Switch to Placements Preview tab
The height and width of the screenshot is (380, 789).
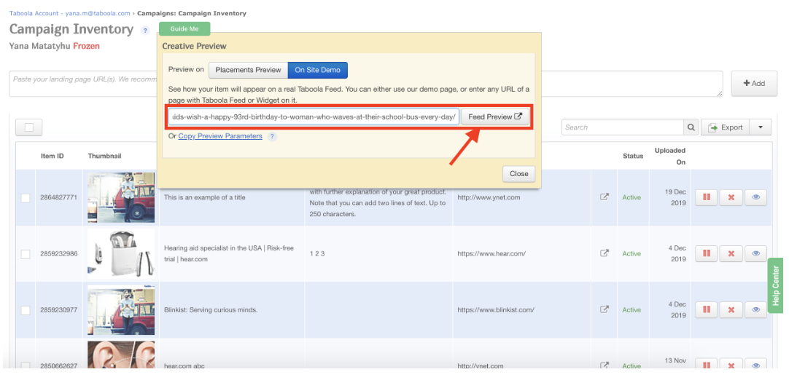[x=248, y=70]
